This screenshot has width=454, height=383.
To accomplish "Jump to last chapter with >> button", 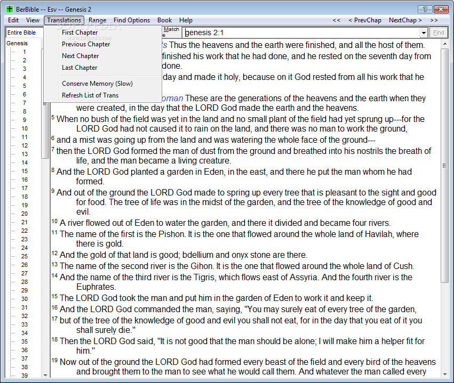I will [434, 20].
